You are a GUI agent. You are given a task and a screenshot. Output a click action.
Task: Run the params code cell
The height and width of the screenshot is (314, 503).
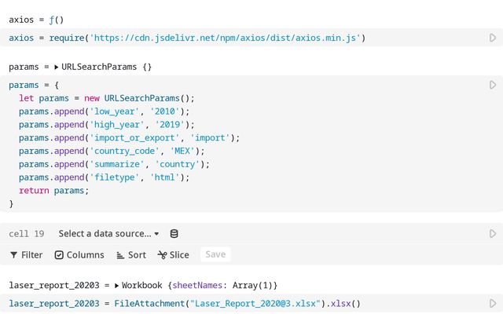(493, 85)
